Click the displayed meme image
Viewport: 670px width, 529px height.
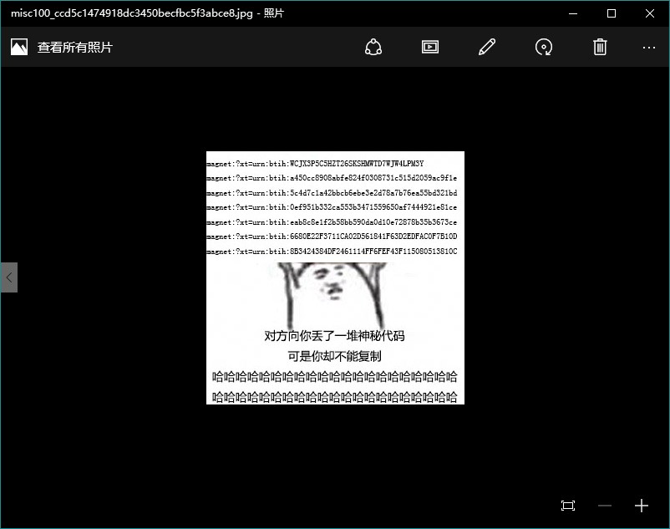click(x=335, y=277)
